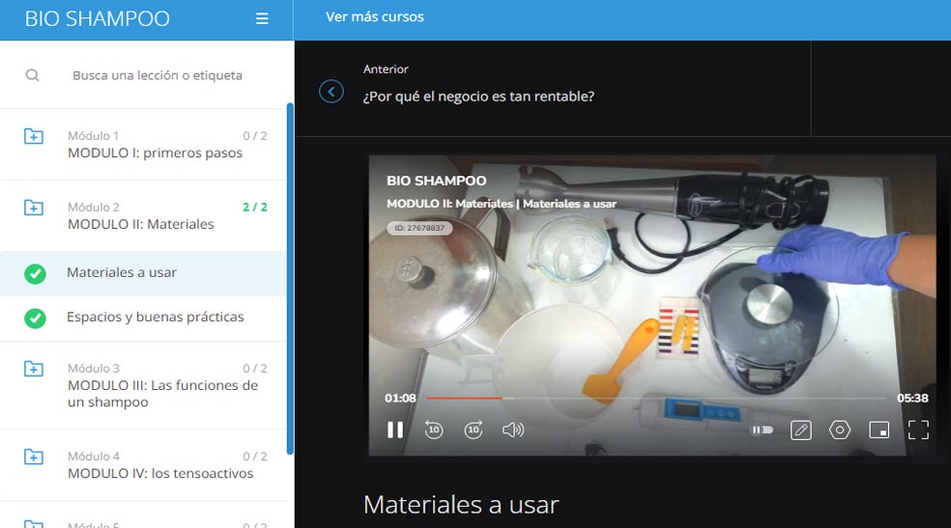Enter fullscreen video mode
951x528 pixels.
(918, 430)
